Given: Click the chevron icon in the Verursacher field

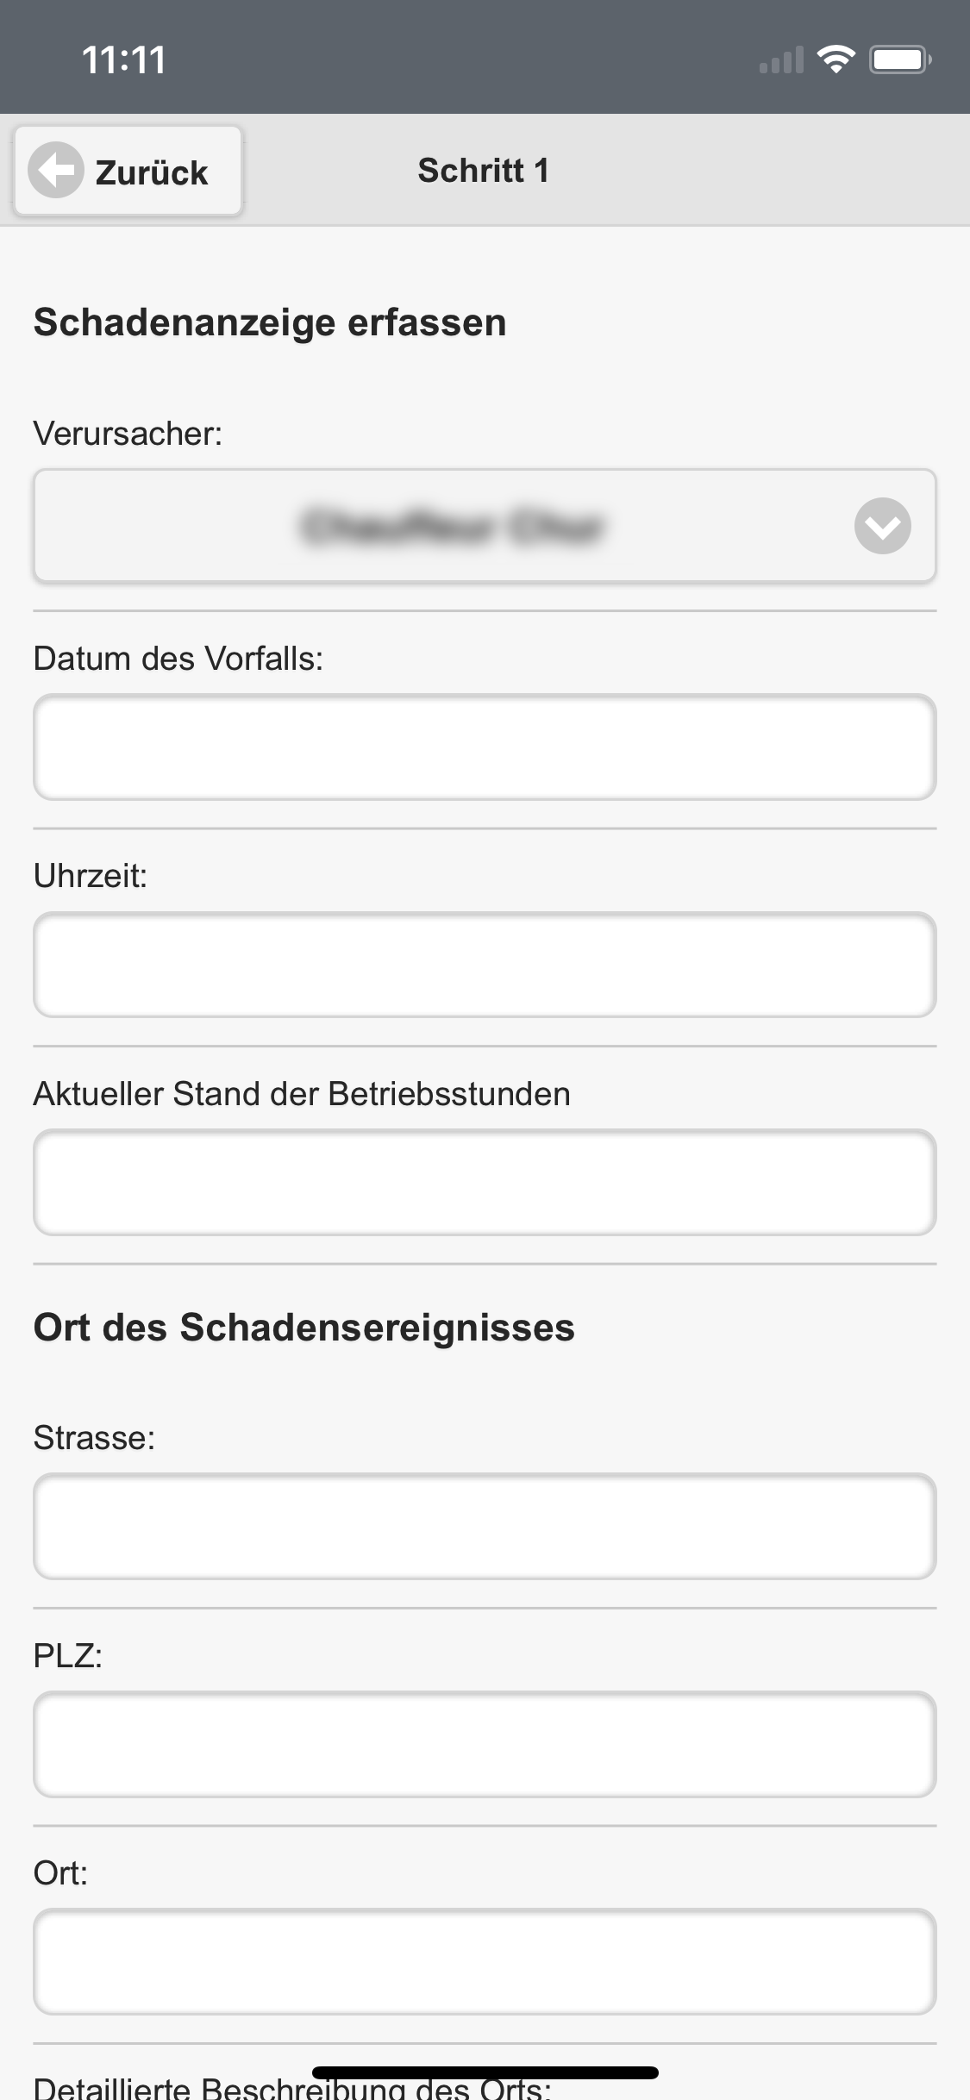Looking at the screenshot, I should coord(882,526).
